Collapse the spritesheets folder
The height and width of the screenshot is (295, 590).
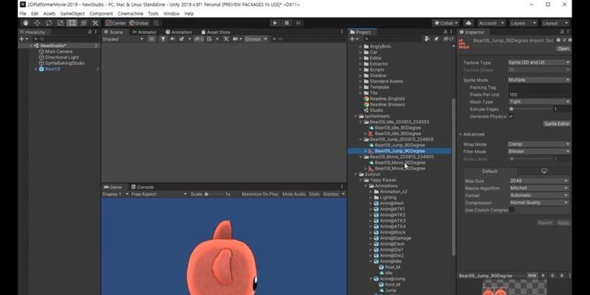tap(355, 117)
